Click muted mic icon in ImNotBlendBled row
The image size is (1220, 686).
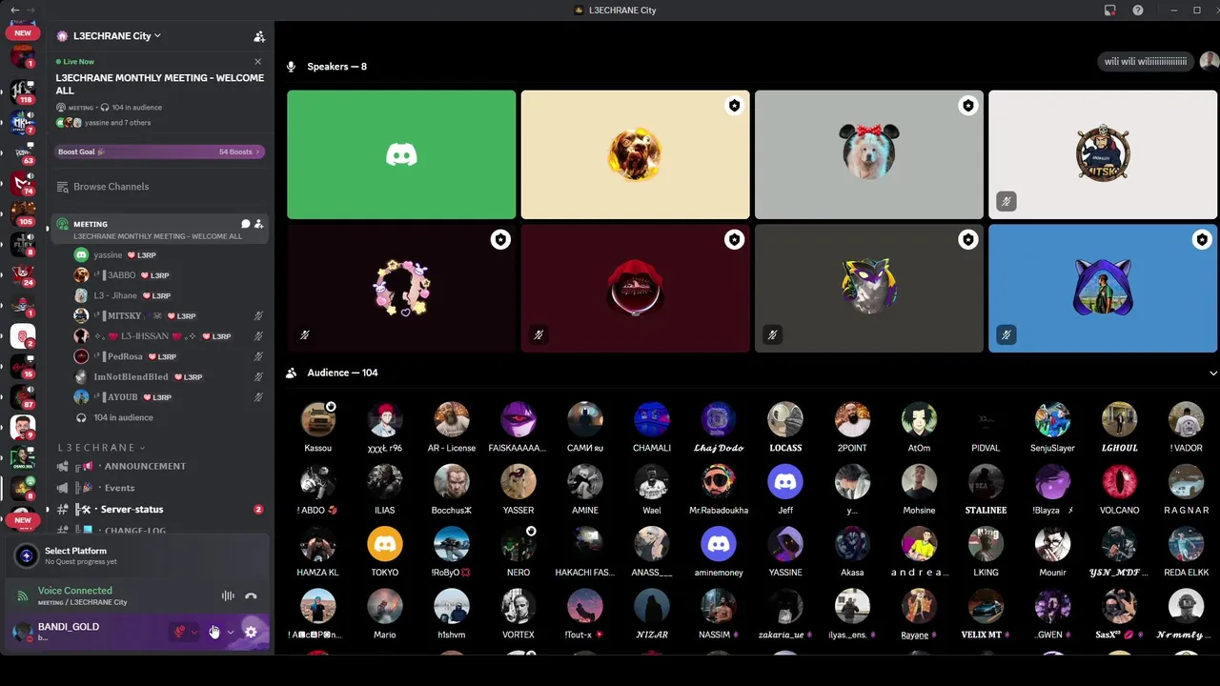pyautogui.click(x=258, y=377)
